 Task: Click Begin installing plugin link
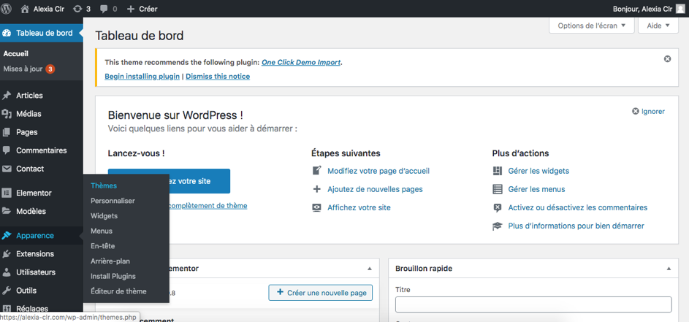point(142,77)
